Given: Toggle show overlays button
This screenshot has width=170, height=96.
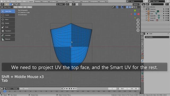Looking at the screenshot, I should (x=122, y=7).
